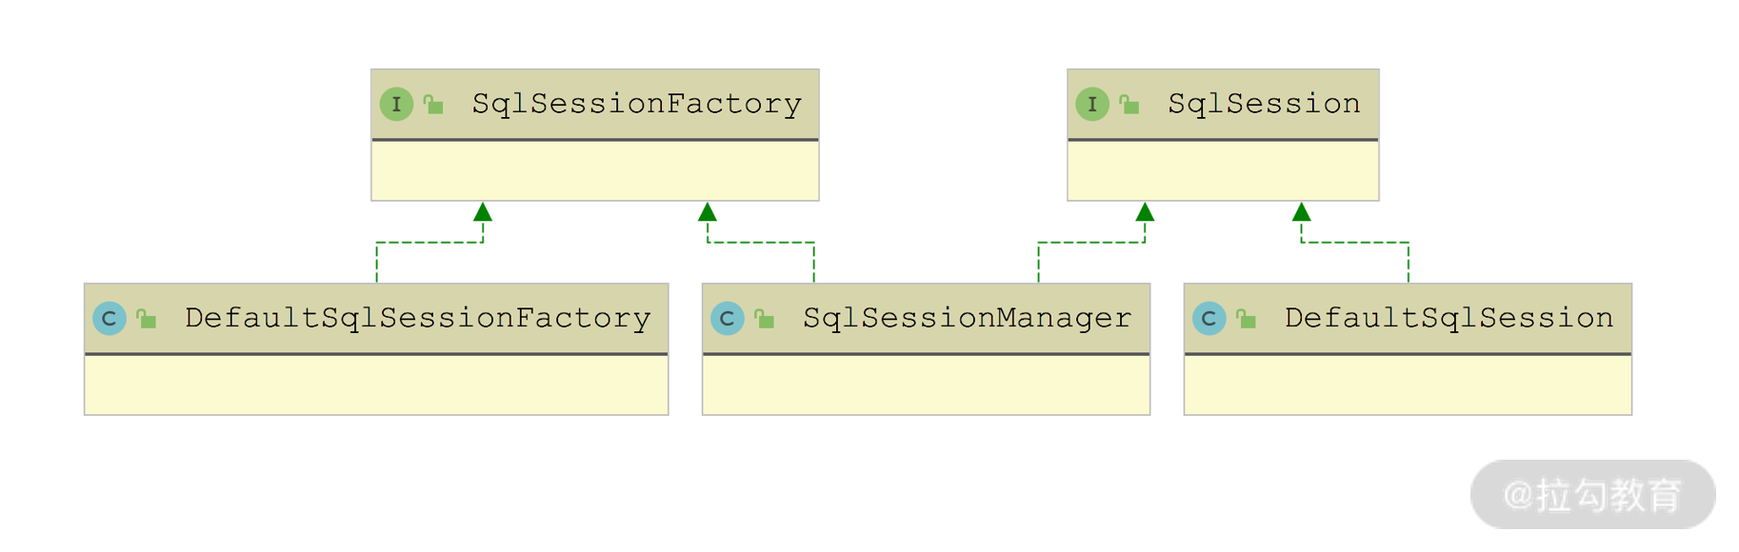Select the DefaultSqlSessionFactory class title
The image size is (1739, 552).
pyautogui.click(x=417, y=318)
